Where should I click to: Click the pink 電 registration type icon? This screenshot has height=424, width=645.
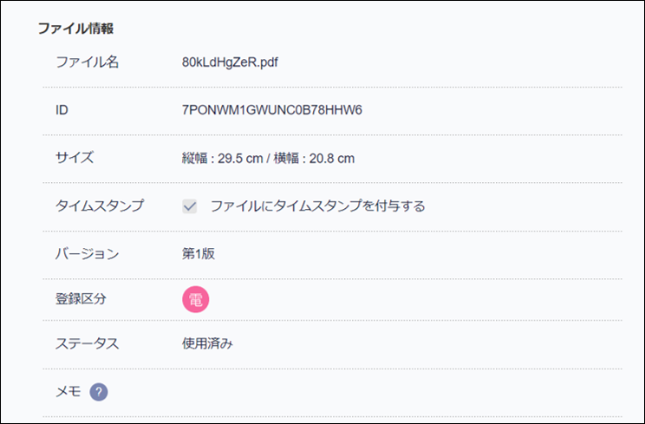(x=195, y=300)
